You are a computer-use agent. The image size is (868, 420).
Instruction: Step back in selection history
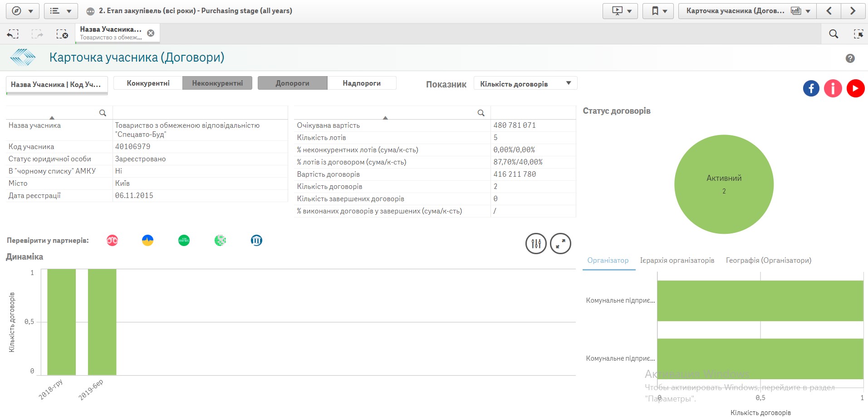13,34
